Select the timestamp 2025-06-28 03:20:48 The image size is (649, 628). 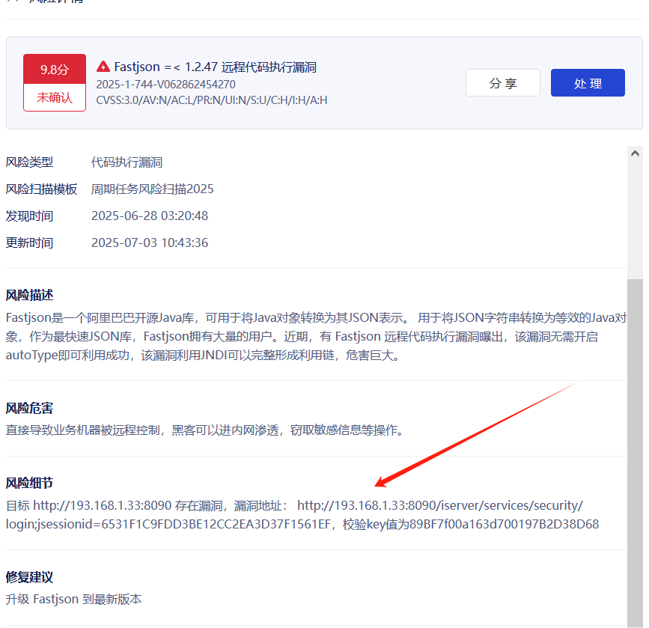(150, 216)
